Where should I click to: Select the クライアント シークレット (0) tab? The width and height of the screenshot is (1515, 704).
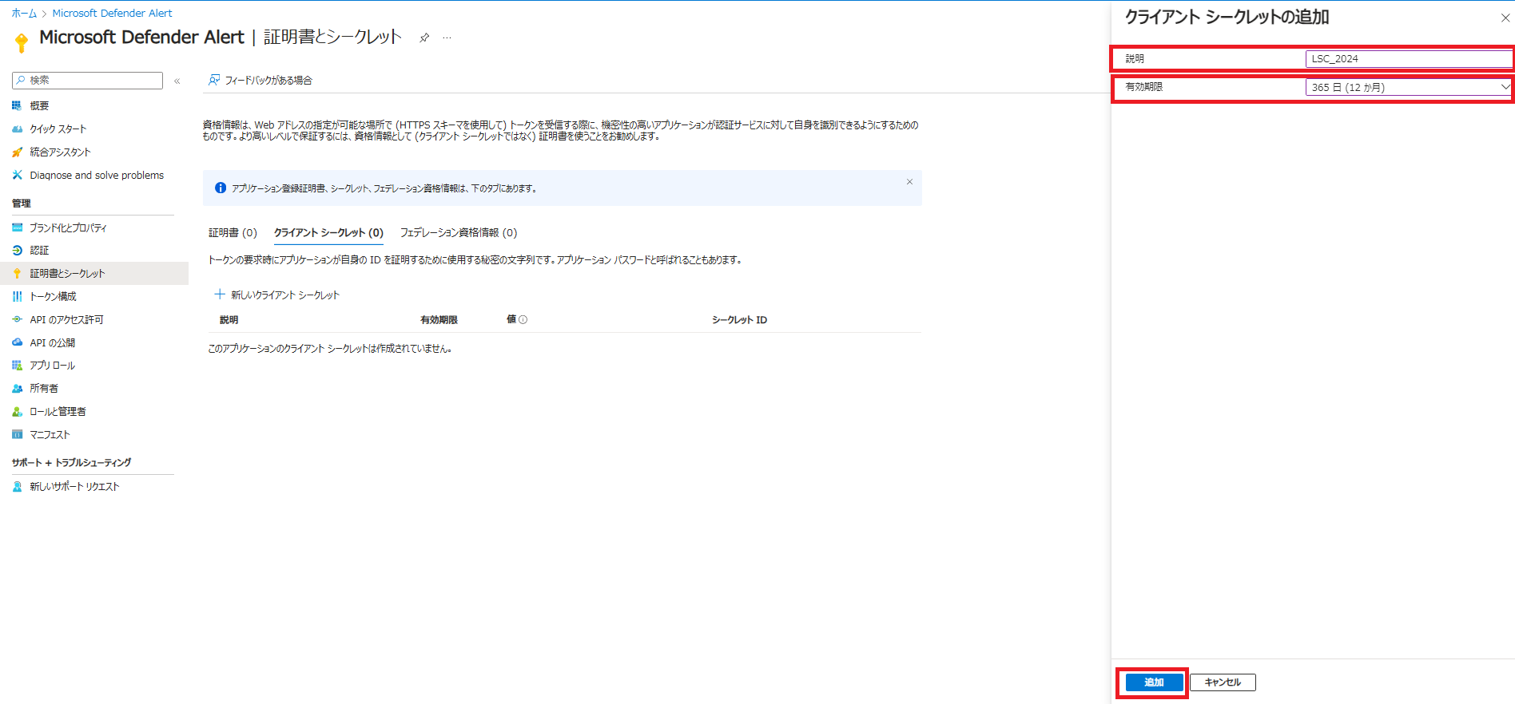coord(328,232)
